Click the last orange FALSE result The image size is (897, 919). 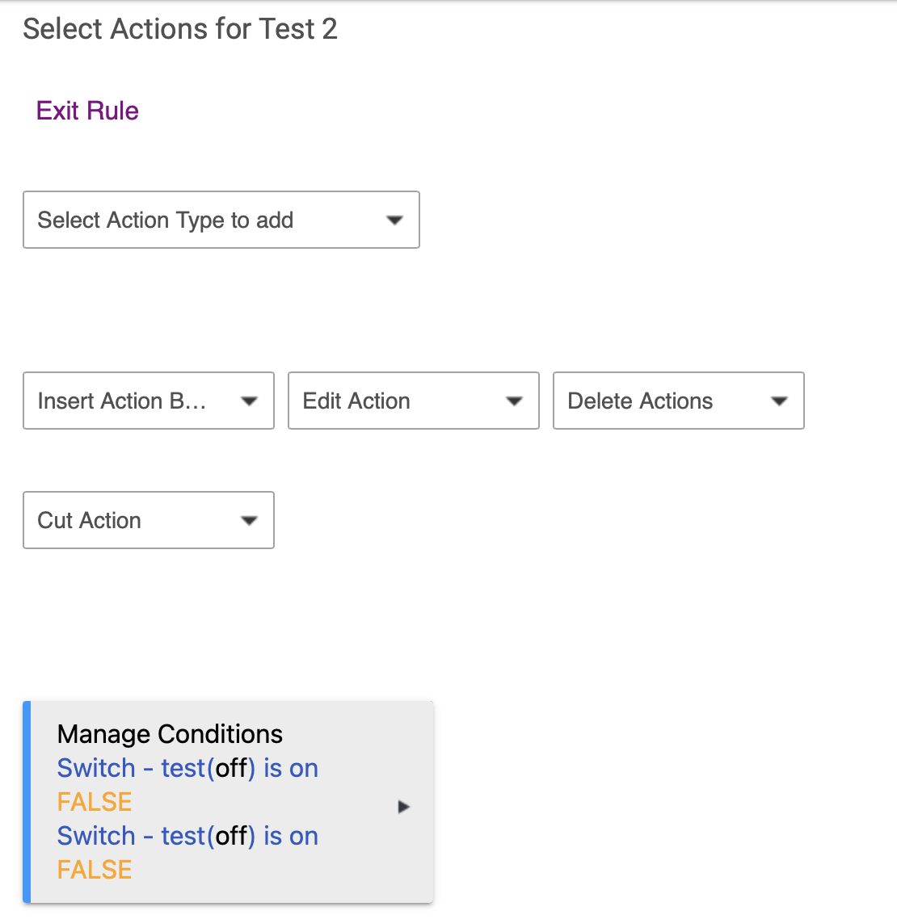95,871
